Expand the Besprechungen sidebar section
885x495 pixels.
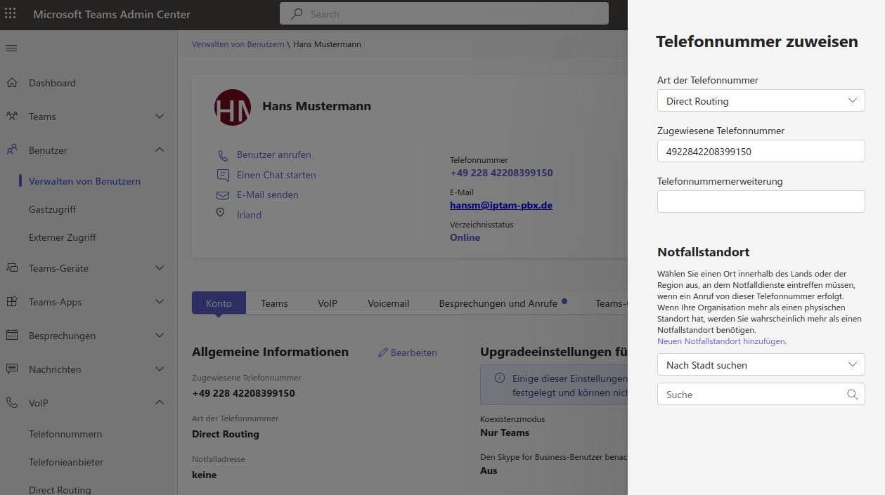click(160, 336)
